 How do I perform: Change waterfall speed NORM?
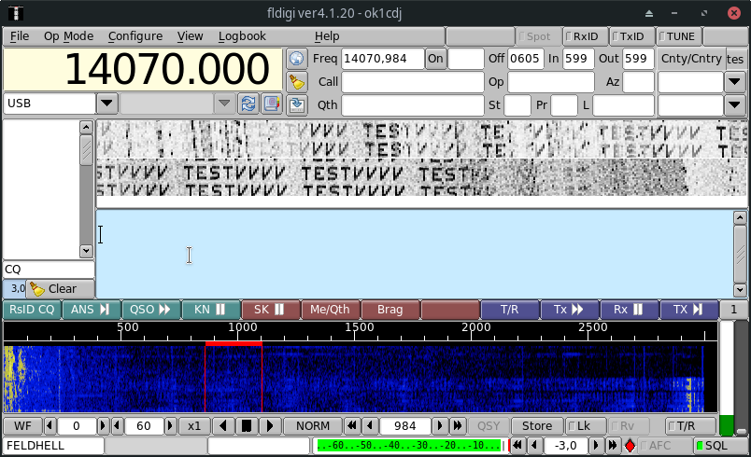click(x=313, y=426)
